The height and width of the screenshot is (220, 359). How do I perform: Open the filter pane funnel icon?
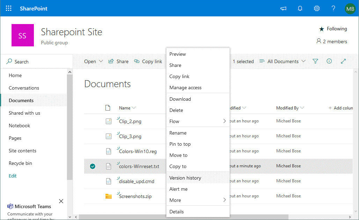315,61
